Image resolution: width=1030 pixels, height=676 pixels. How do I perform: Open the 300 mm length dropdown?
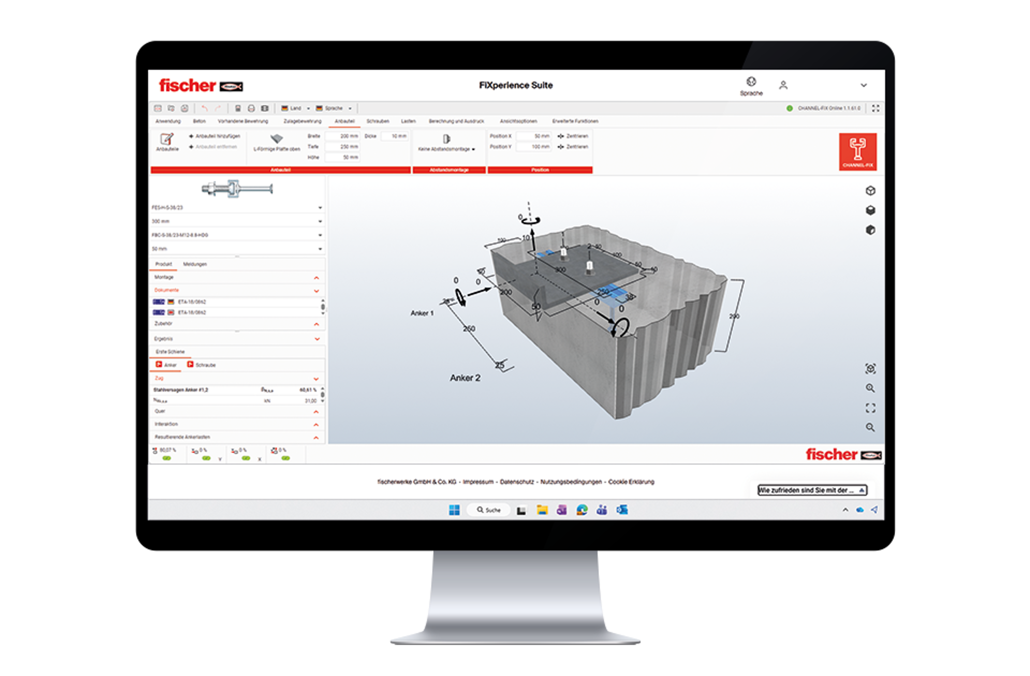(237, 221)
